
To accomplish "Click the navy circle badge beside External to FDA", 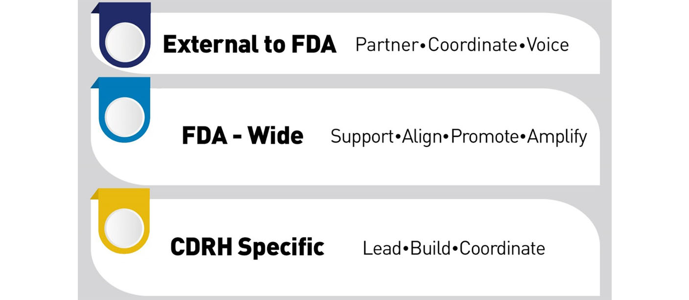I will click(x=125, y=42).
